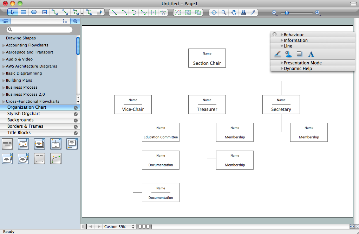Open the Borders & Frames library tab
Screen dimensions: 359x234
click(x=25, y=126)
